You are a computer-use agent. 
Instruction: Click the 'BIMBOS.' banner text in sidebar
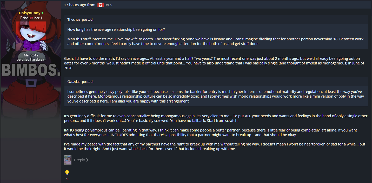[x=31, y=70]
